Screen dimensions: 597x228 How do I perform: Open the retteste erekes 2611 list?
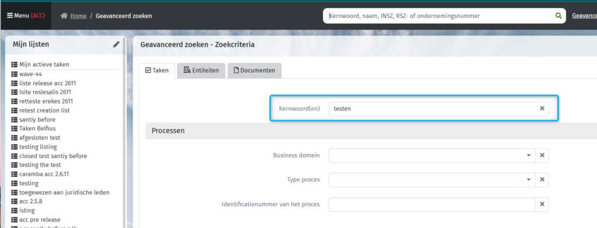(46, 101)
